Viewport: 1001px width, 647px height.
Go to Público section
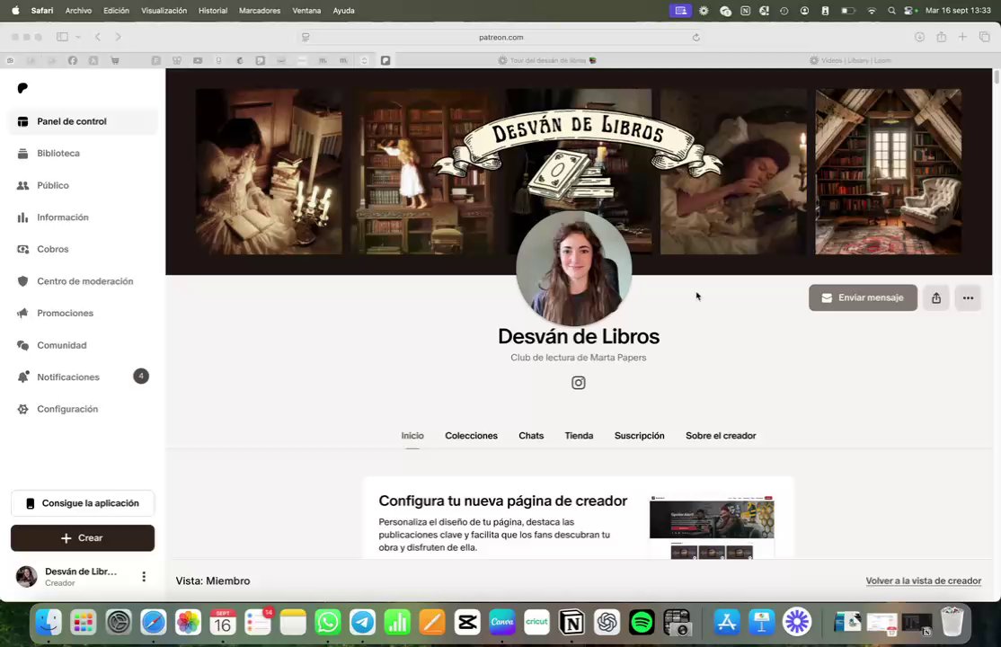tap(83, 185)
